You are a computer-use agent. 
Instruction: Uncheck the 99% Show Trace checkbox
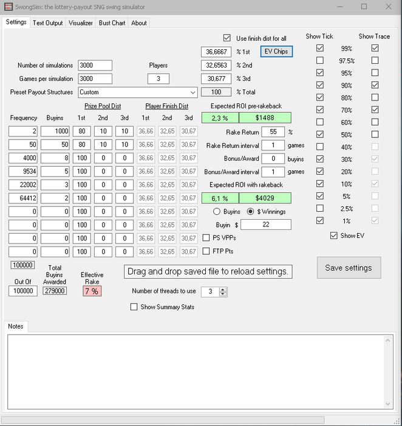point(375,48)
